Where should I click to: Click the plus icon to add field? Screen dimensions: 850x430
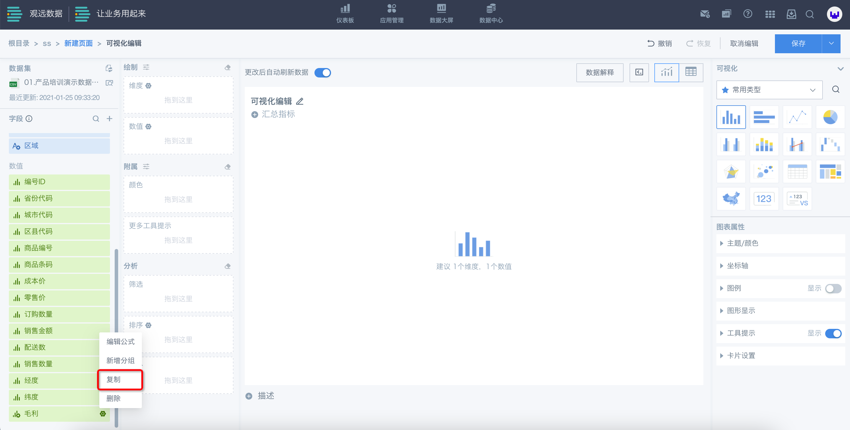click(x=110, y=119)
